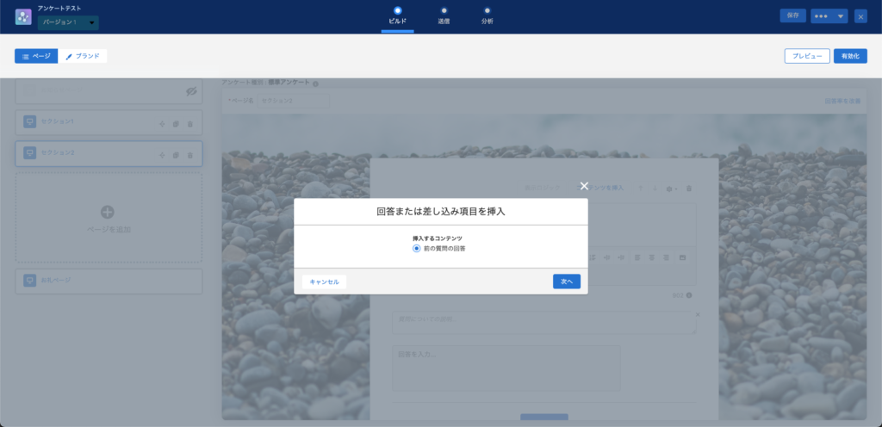Click the 有効化 button
Screen dimensions: 882x427
pyautogui.click(x=850, y=56)
